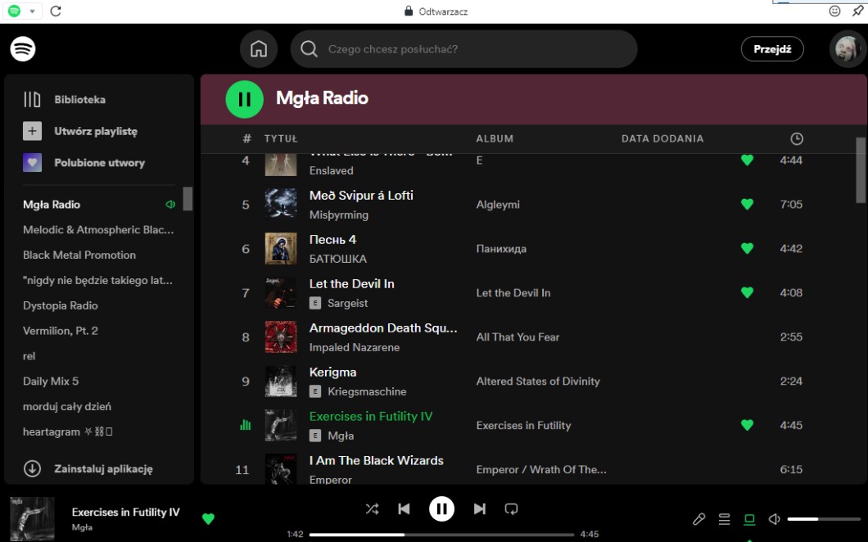Skip to the next track
The width and height of the screenshot is (868, 542).
480,509
